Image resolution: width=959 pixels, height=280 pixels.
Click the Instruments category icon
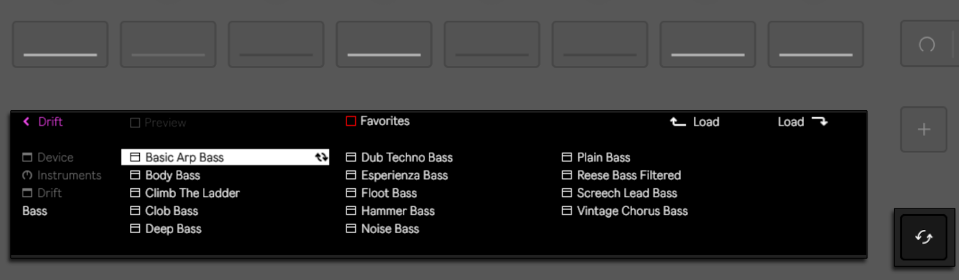click(x=27, y=175)
